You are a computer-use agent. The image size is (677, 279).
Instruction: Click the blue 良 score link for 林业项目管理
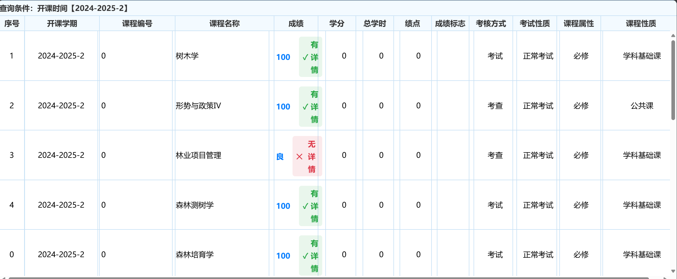coord(280,157)
